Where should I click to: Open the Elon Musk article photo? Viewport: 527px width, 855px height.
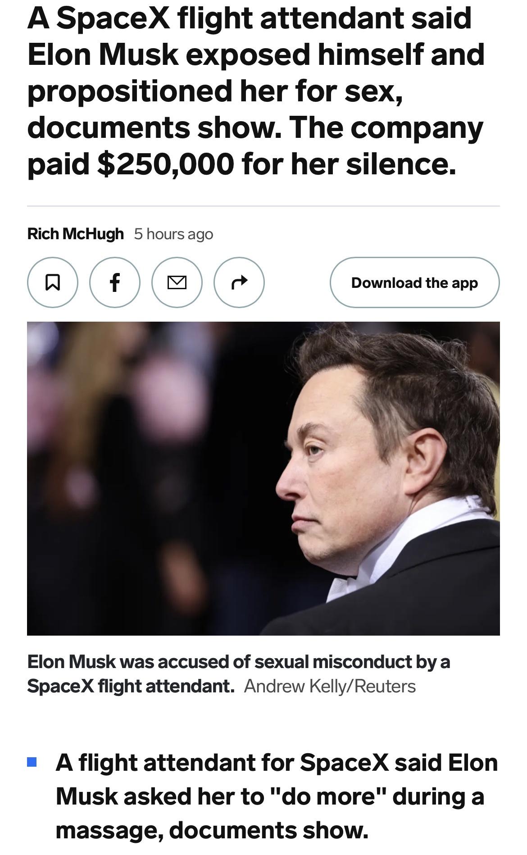pyautogui.click(x=263, y=478)
